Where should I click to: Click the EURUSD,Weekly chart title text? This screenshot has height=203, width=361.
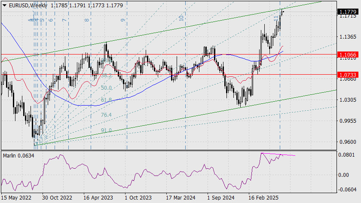click(28, 5)
